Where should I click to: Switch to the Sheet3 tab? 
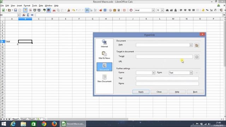(x=32, y=119)
